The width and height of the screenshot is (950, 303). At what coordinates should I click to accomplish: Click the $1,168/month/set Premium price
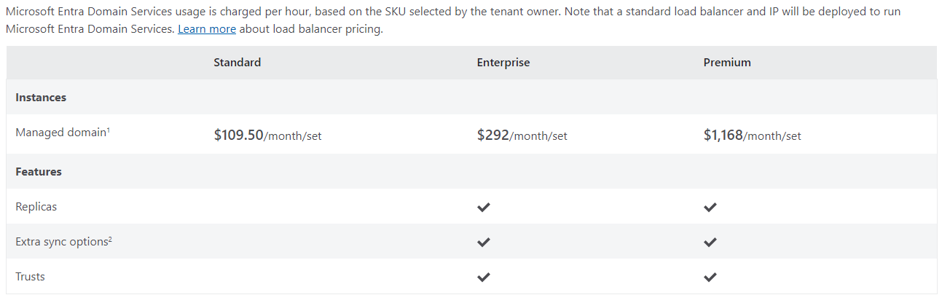click(753, 135)
